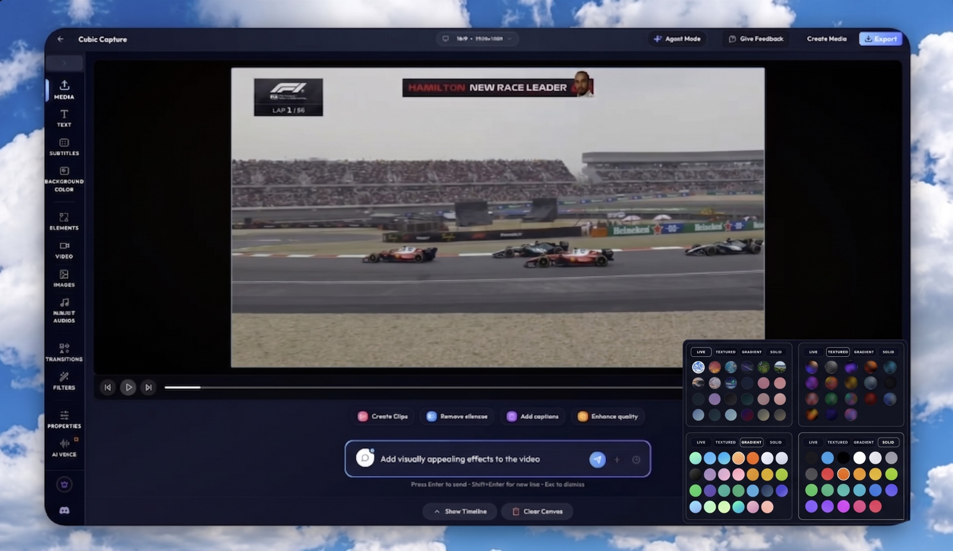Go back with the top-left arrow

[60, 39]
